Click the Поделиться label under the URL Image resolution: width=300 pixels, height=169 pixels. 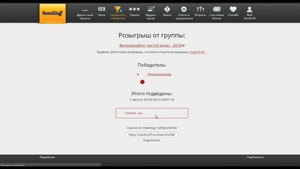point(151,140)
